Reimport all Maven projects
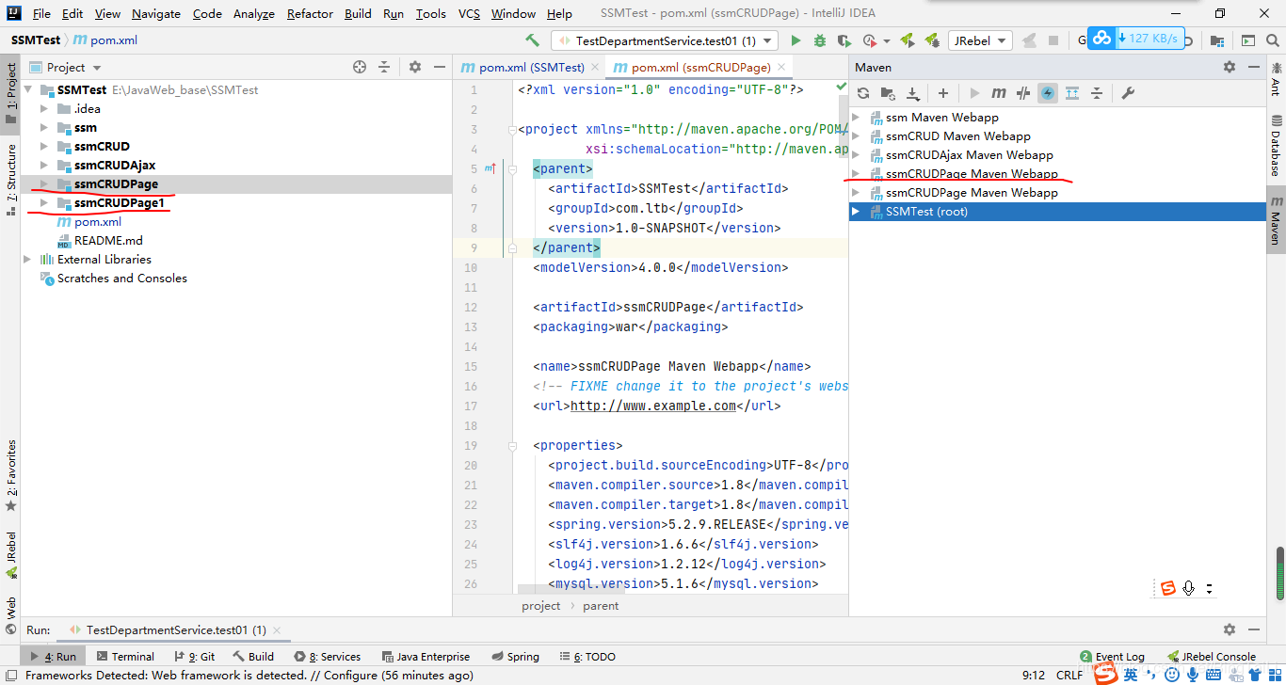The width and height of the screenshot is (1286, 685). [863, 93]
